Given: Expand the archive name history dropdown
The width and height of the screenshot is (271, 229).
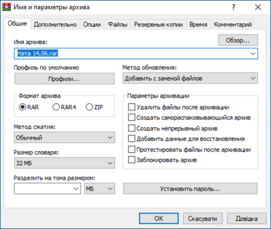Looking at the screenshot, I should click(253, 54).
